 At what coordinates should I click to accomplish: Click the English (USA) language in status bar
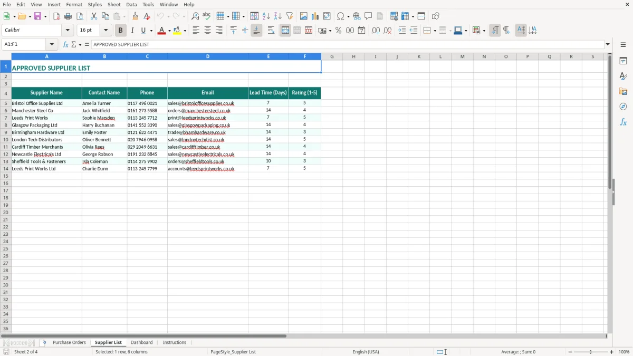[366, 352]
